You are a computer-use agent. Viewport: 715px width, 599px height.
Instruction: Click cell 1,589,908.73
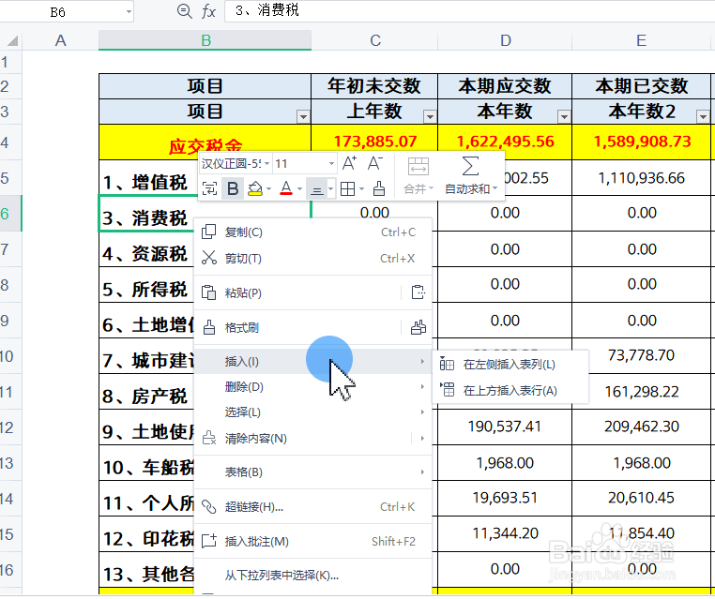pos(642,142)
